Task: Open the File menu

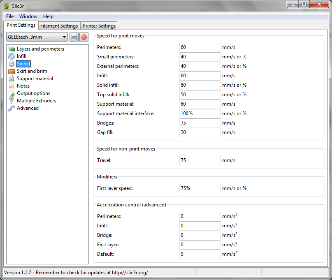Action: coord(10,16)
